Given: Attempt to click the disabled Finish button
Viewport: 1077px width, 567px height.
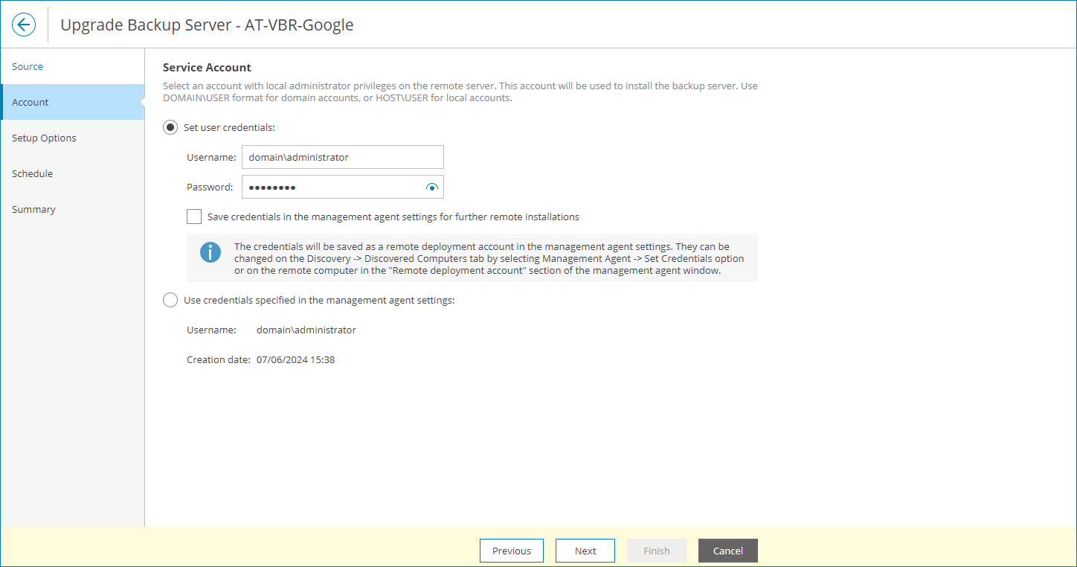Looking at the screenshot, I should (656, 551).
